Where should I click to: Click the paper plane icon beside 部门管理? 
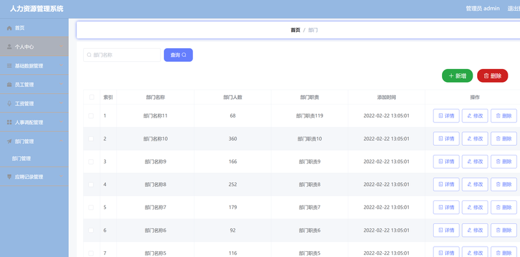pyautogui.click(x=9, y=141)
